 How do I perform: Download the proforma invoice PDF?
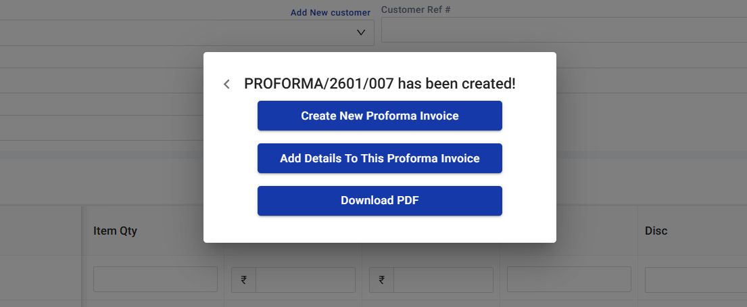pos(380,201)
